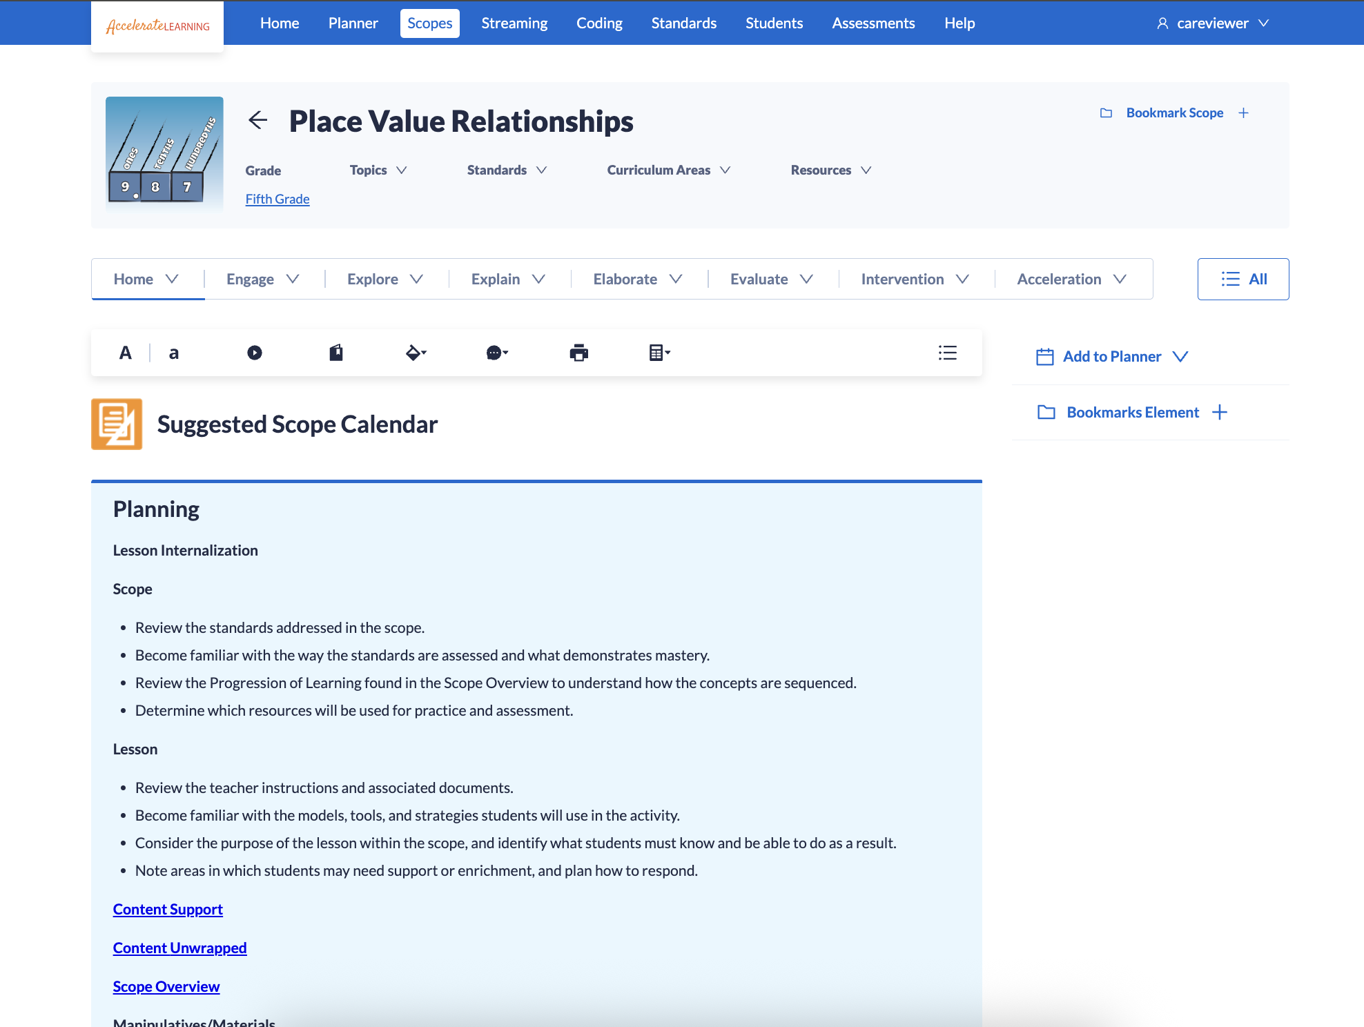Click the Place Value scope thumbnail
The image size is (1364, 1027).
tap(164, 153)
